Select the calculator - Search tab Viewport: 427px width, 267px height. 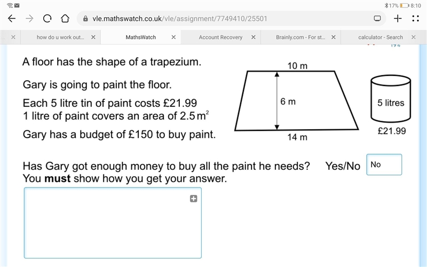tap(381, 37)
